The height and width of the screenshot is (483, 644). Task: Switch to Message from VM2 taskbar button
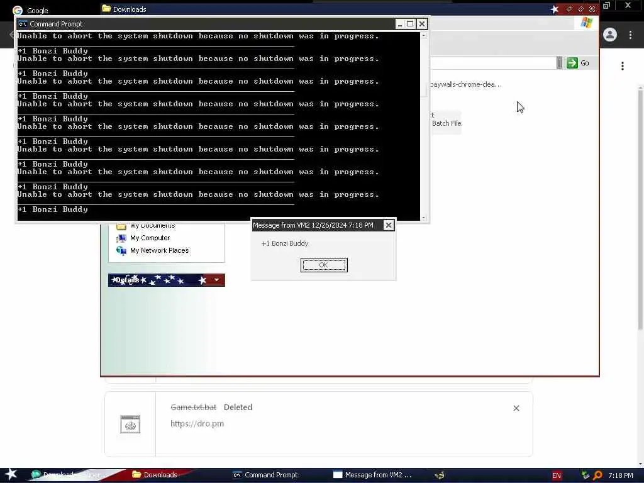[372, 475]
